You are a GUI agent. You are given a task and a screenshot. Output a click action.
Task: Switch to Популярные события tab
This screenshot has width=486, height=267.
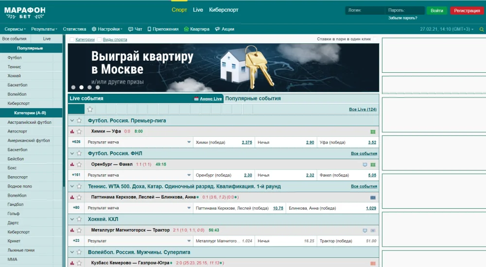(253, 99)
